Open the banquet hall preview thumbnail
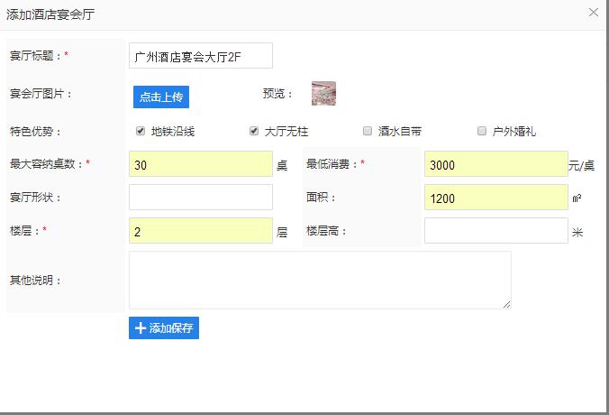 323,93
